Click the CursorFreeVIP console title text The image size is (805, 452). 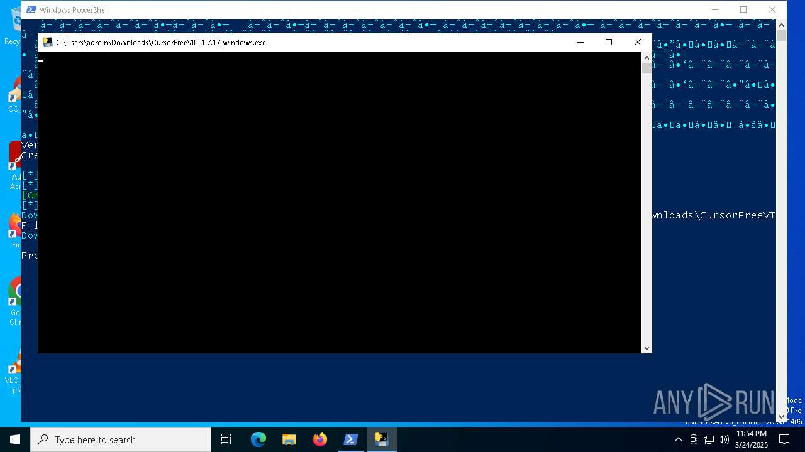pos(161,43)
